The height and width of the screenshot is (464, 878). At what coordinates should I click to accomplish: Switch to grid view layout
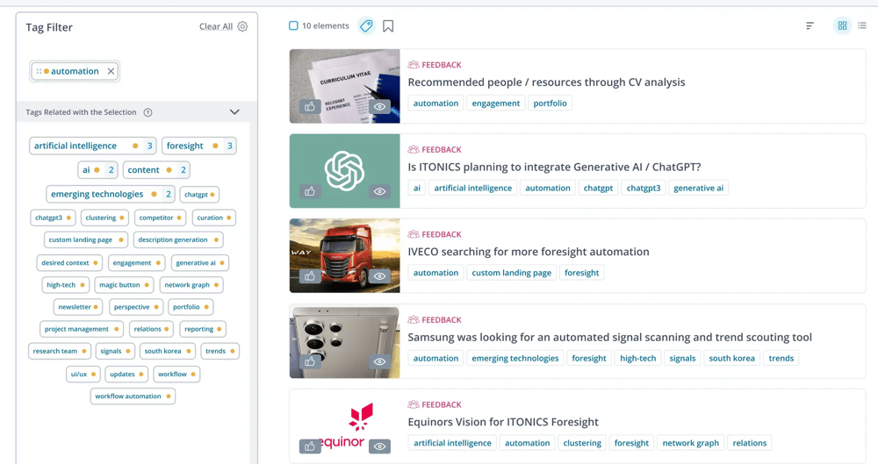point(842,26)
